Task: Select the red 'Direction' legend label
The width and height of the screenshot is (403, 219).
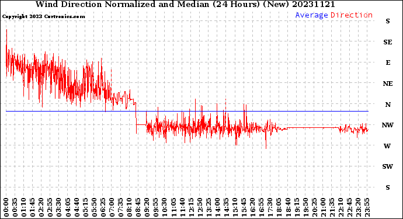Action: coord(352,15)
